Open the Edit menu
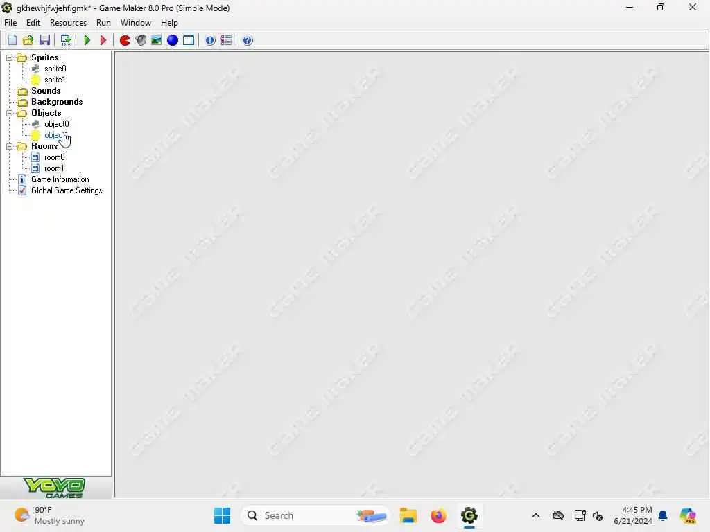This screenshot has height=532, width=710. point(33,23)
